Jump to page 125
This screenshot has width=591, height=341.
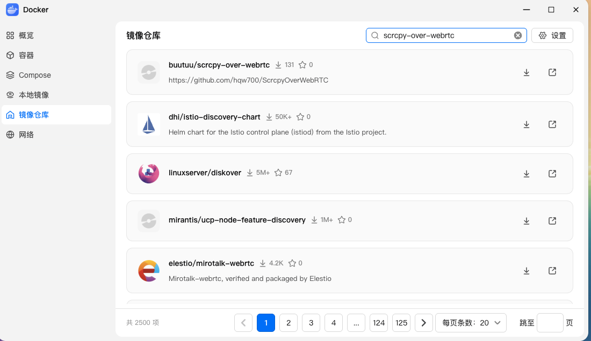(x=401, y=323)
